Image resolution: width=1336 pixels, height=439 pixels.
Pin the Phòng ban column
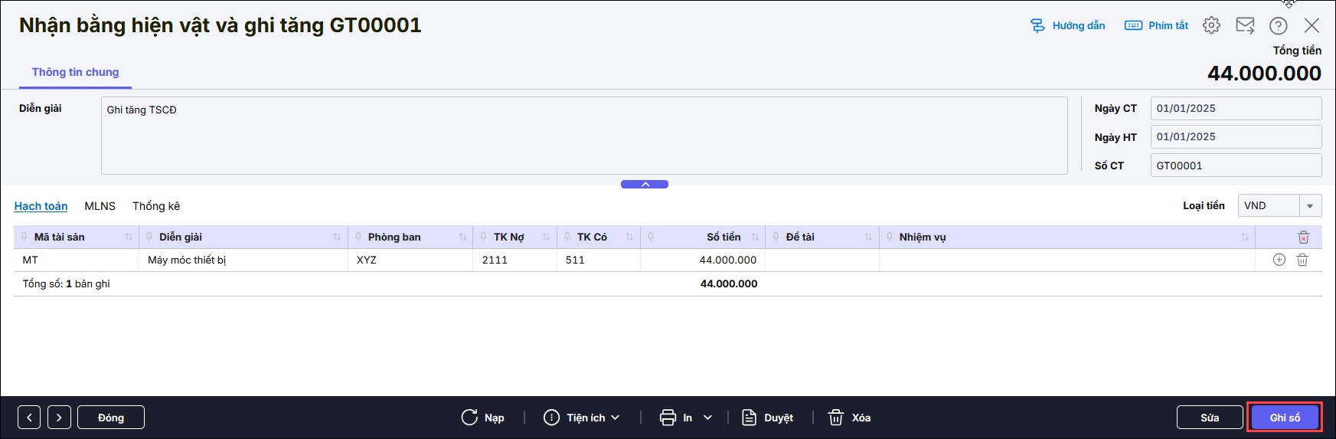(358, 237)
